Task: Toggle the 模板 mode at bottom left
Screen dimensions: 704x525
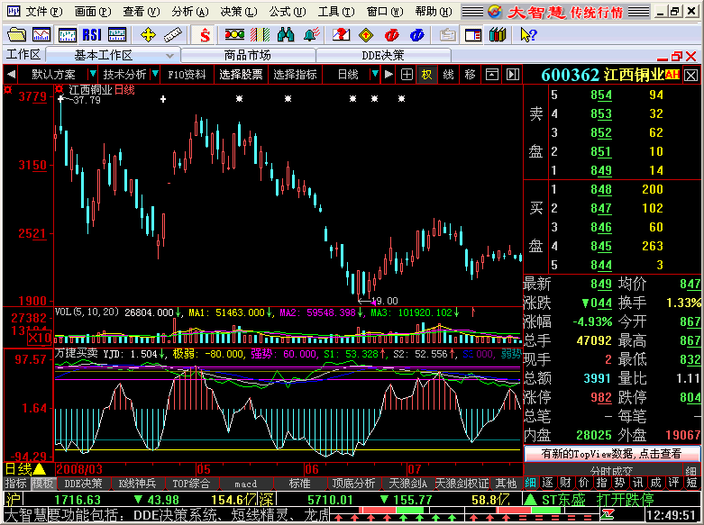Action: (x=42, y=484)
